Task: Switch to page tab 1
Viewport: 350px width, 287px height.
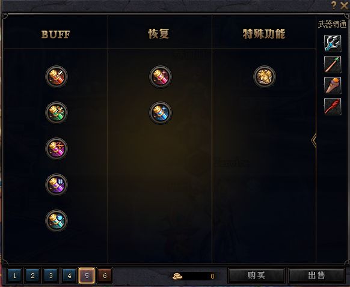Action: [14, 276]
